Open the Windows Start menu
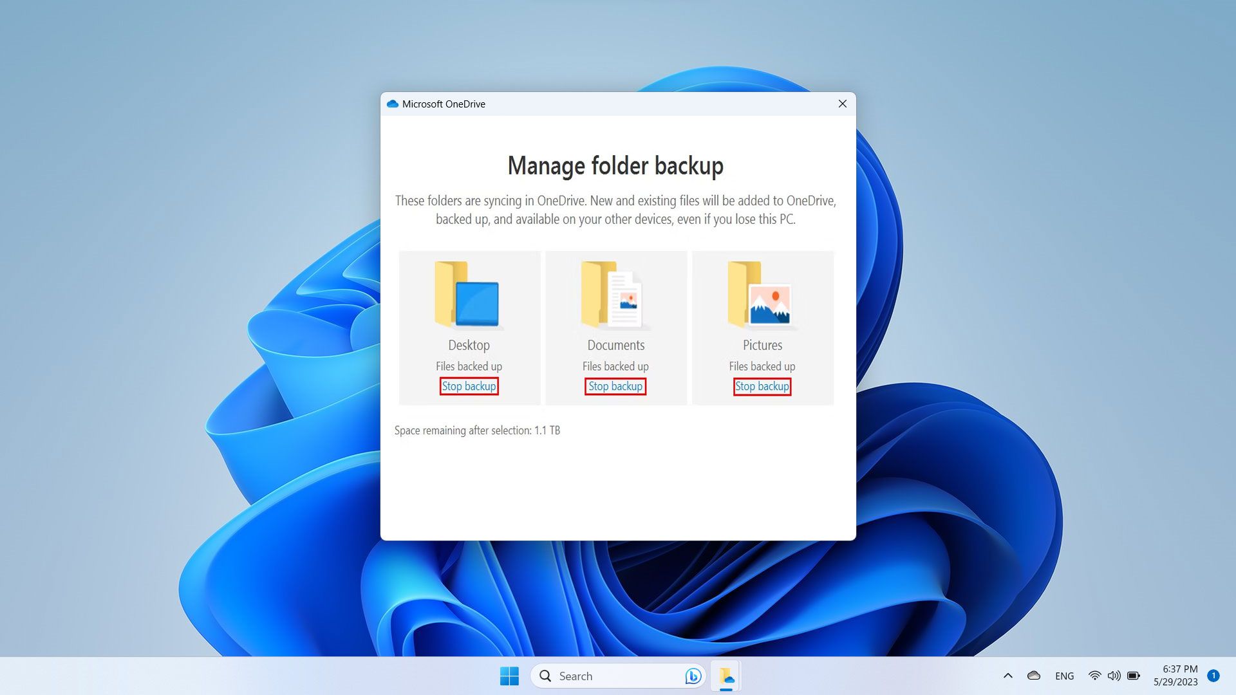 click(509, 676)
